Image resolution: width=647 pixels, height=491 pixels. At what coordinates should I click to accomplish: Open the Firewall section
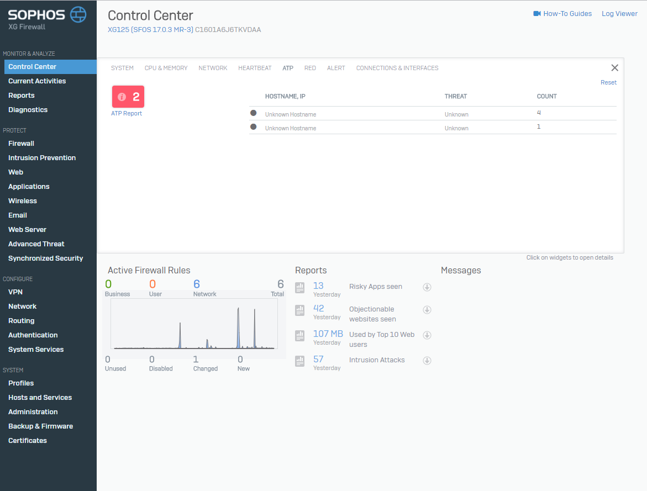click(x=21, y=144)
